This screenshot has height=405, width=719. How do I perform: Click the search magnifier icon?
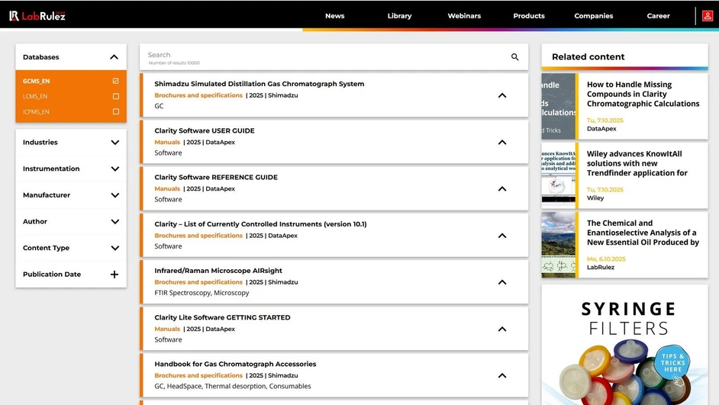tap(514, 57)
